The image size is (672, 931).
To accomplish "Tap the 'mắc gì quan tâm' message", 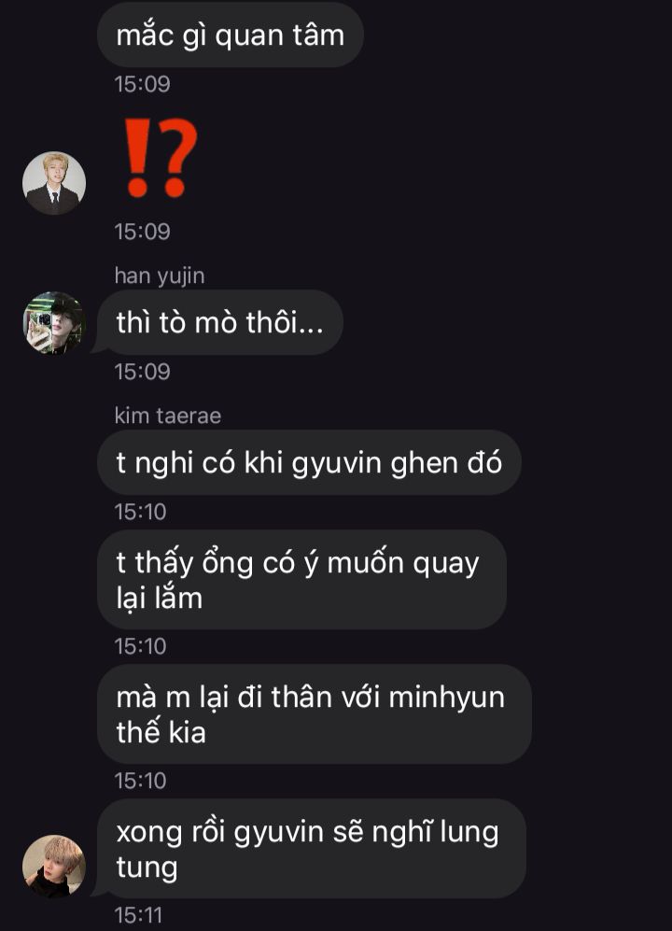I will (231, 35).
